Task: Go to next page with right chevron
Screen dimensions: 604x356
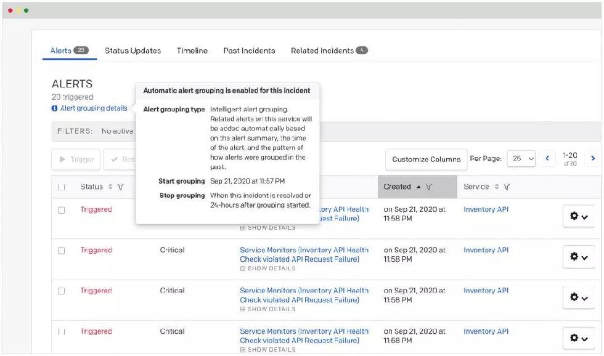Action: pos(593,158)
